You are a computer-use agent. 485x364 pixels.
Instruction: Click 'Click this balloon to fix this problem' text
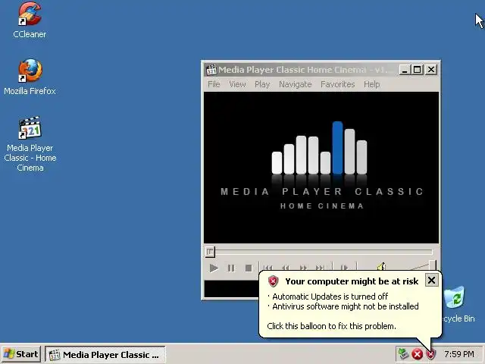click(331, 326)
